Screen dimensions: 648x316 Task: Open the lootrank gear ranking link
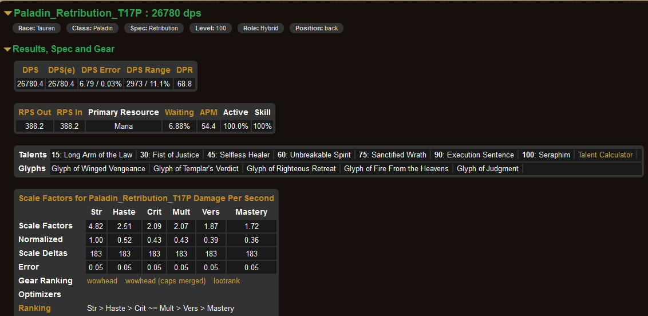[x=227, y=281]
